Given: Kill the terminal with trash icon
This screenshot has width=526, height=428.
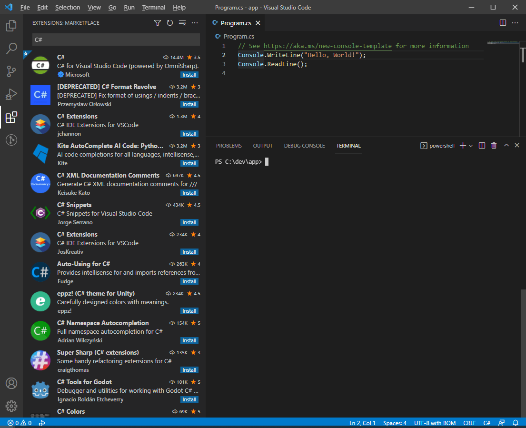Looking at the screenshot, I should pyautogui.click(x=494, y=146).
